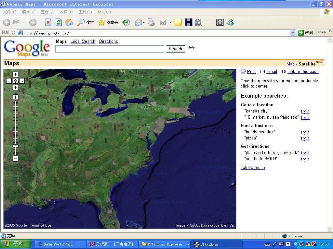Click the IE Home toolbar icon

pyautogui.click(x=69, y=22)
